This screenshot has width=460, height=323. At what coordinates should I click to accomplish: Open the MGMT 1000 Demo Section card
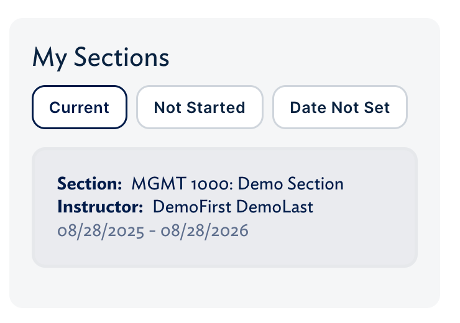224,207
